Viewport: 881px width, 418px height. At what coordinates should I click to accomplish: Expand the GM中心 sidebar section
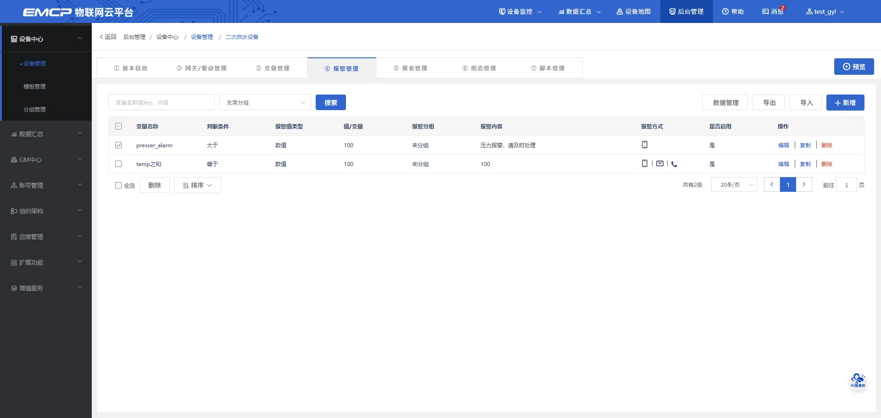[46, 160]
